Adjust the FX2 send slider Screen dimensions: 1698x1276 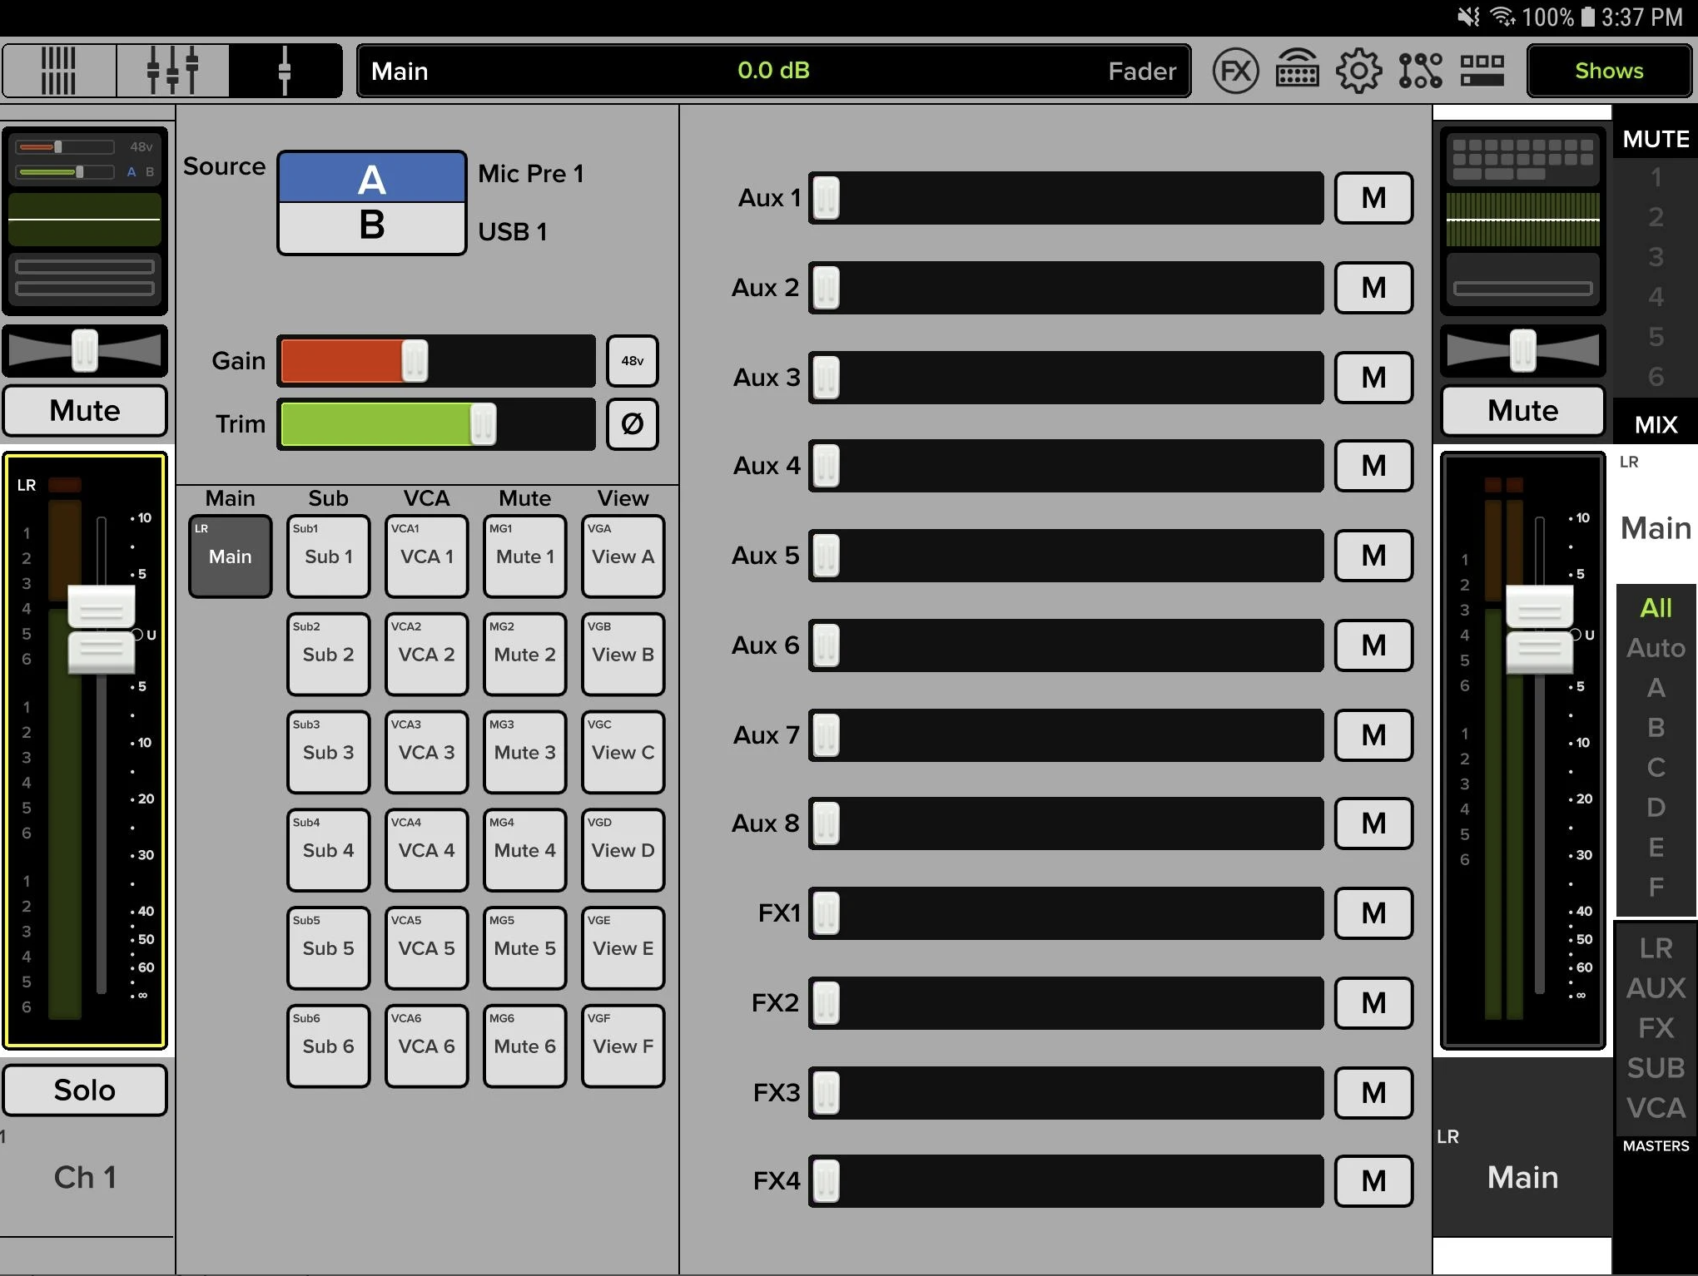tap(1065, 1003)
